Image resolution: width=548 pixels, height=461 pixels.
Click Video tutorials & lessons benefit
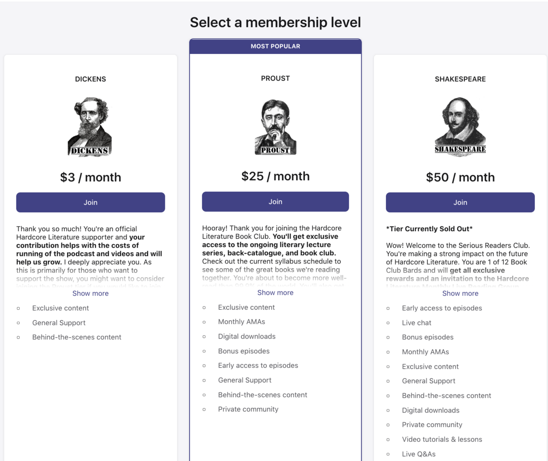(x=442, y=440)
